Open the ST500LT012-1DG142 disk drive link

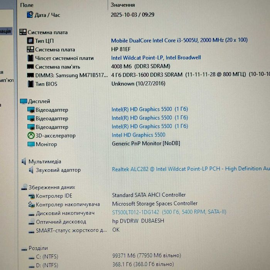click(x=169, y=212)
